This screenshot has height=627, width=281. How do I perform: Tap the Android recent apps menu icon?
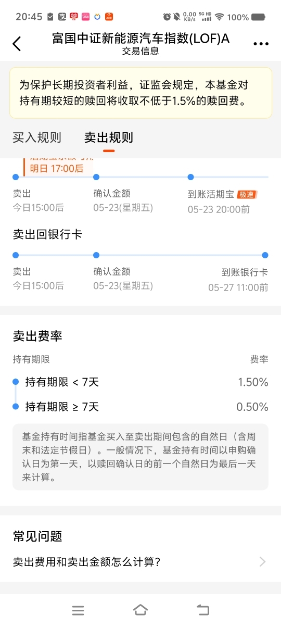78,610
